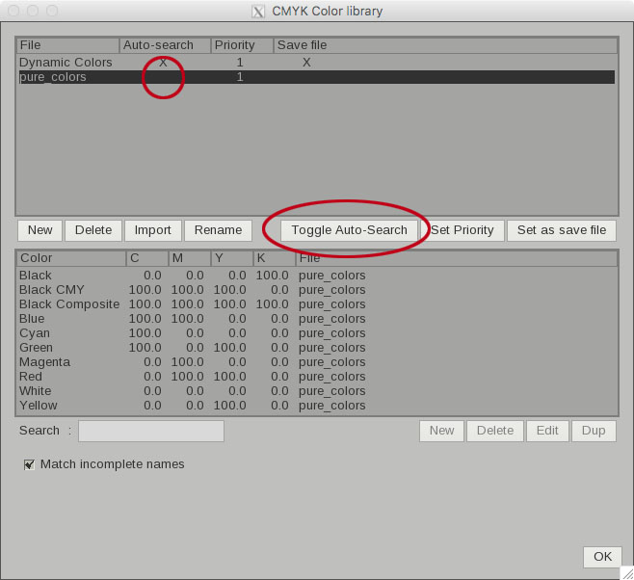This screenshot has height=580, width=634.
Task: Delete the selected library file
Action: tap(93, 230)
